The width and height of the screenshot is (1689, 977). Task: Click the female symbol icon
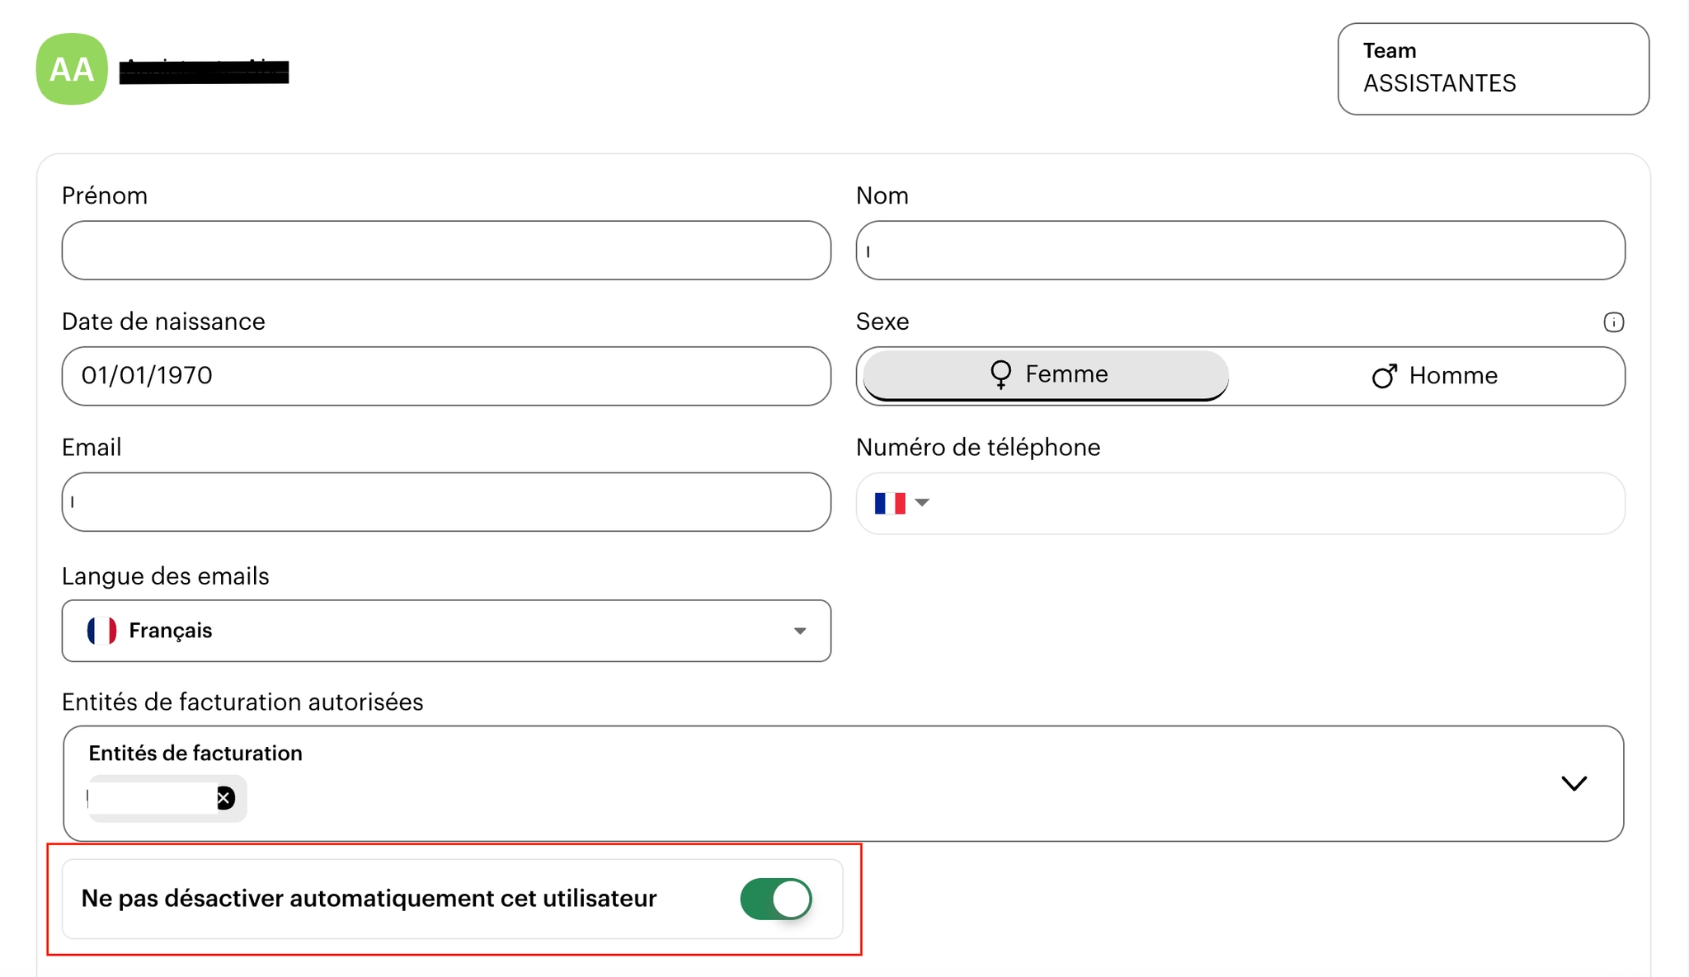pyautogui.click(x=1000, y=374)
